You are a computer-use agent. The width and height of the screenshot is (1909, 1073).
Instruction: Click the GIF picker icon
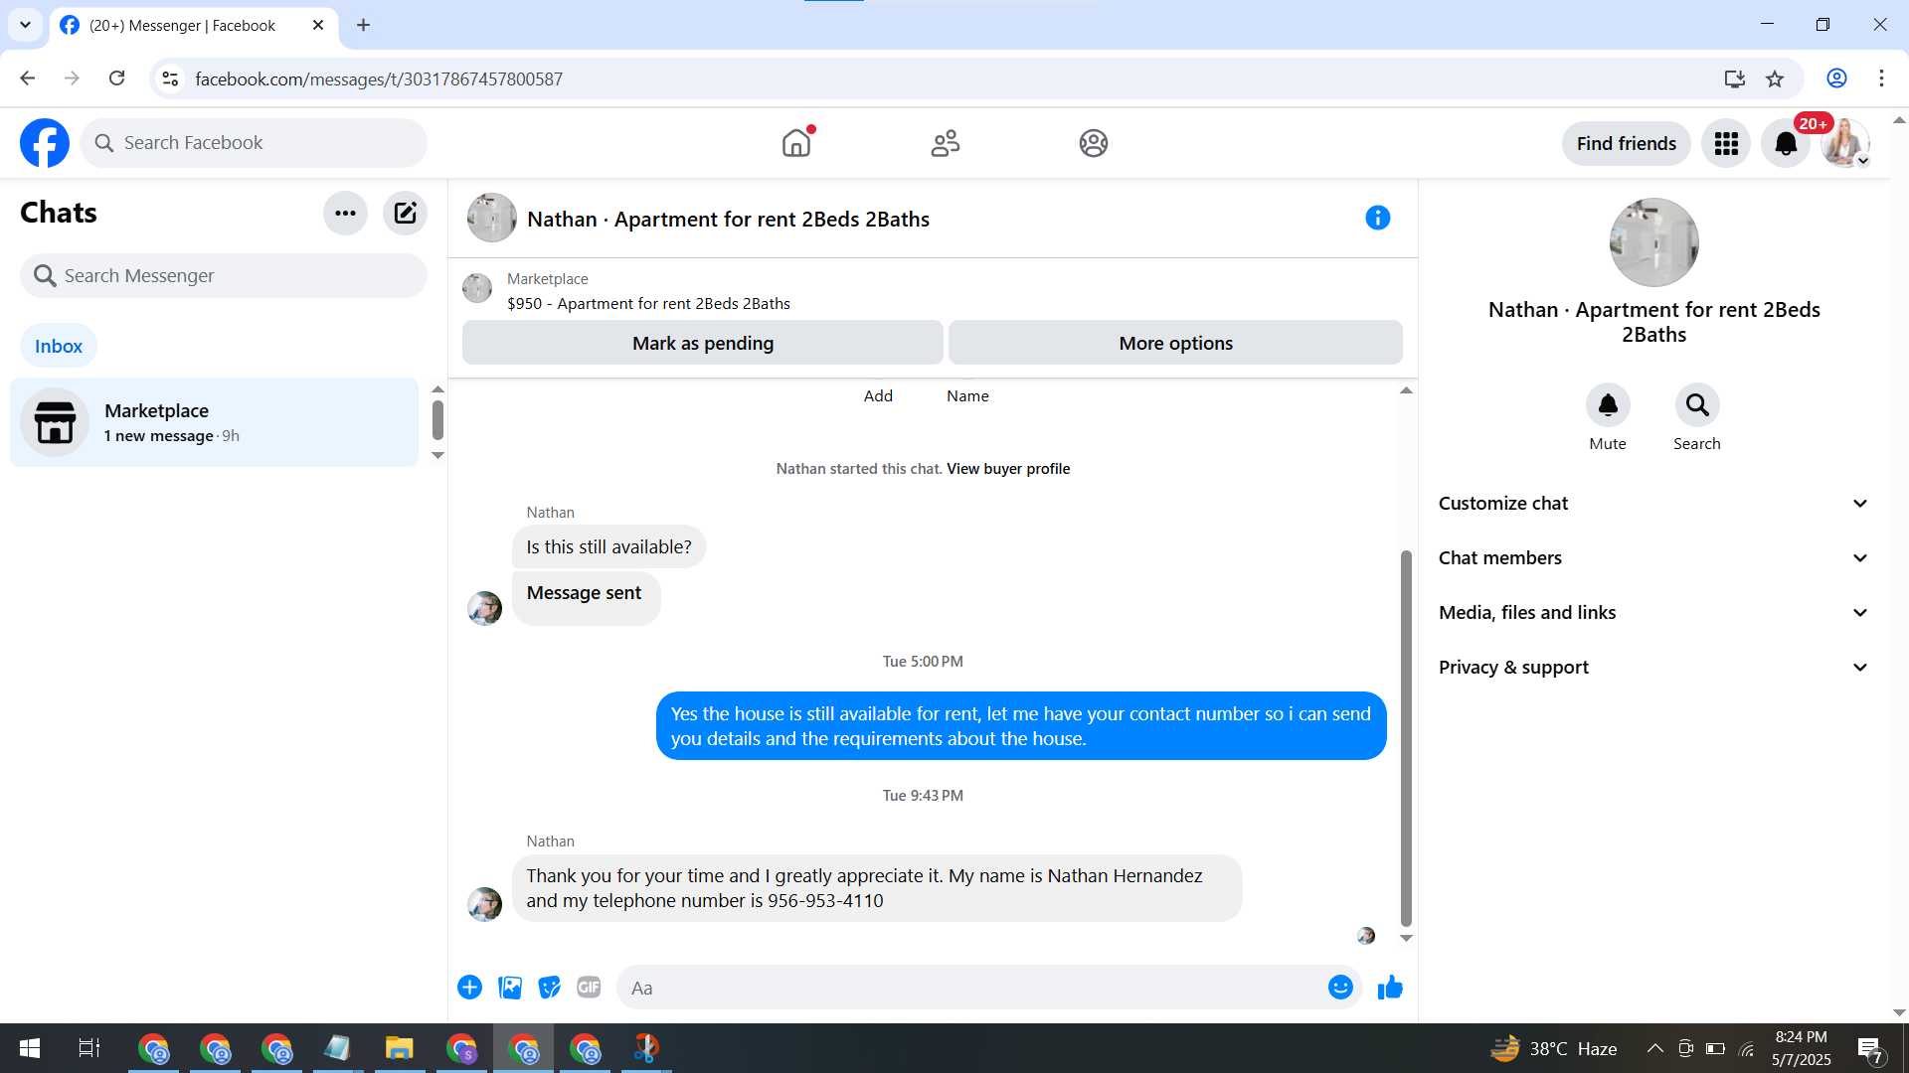point(589,988)
